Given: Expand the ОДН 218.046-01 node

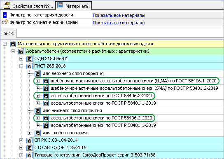Looking at the screenshot, I should click(21, 59).
